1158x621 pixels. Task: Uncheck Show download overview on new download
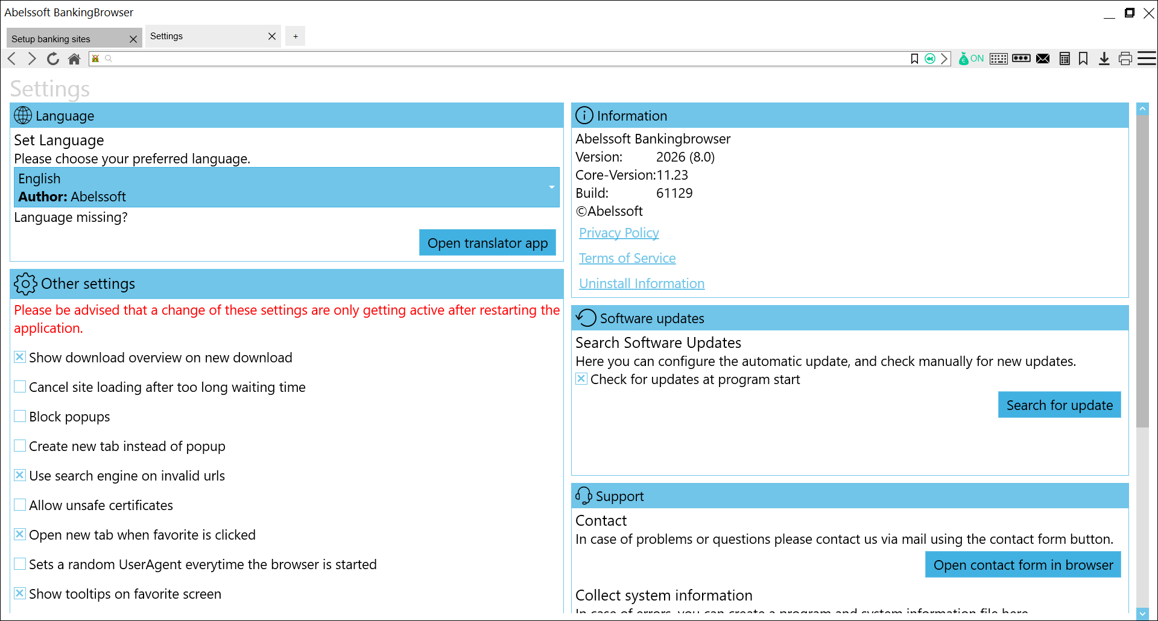pos(20,357)
